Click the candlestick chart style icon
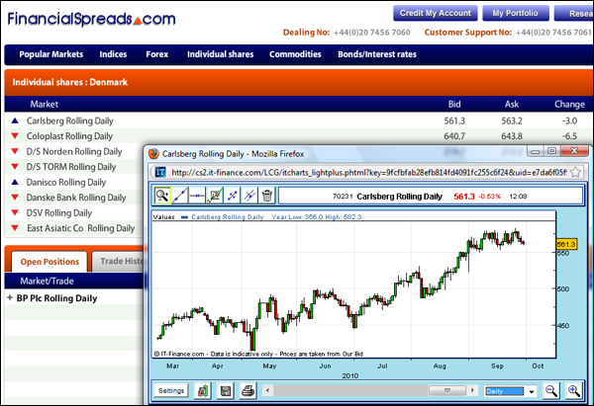 coord(203,391)
